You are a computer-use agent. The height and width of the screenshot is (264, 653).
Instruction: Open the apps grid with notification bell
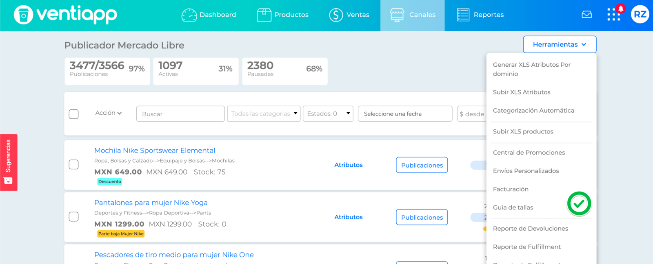click(615, 13)
